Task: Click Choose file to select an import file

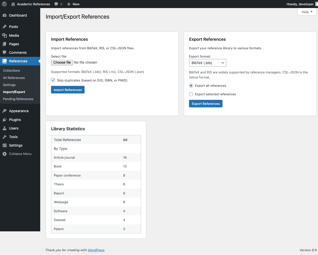Action: (62, 62)
